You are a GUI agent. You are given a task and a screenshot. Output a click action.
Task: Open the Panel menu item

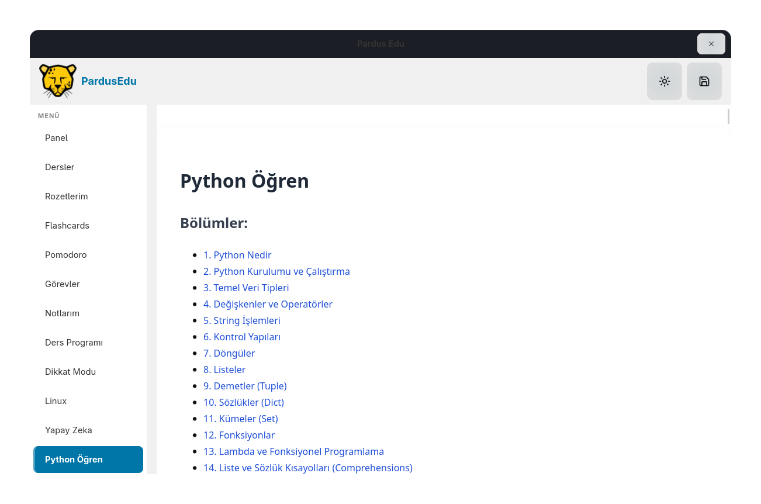tap(88, 138)
